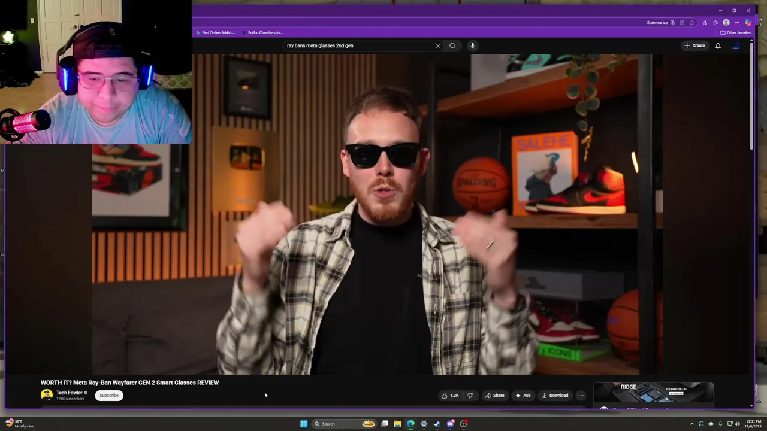Click the music extension icon in Edge toolbar
The height and width of the screenshot is (431, 767).
pos(705,23)
